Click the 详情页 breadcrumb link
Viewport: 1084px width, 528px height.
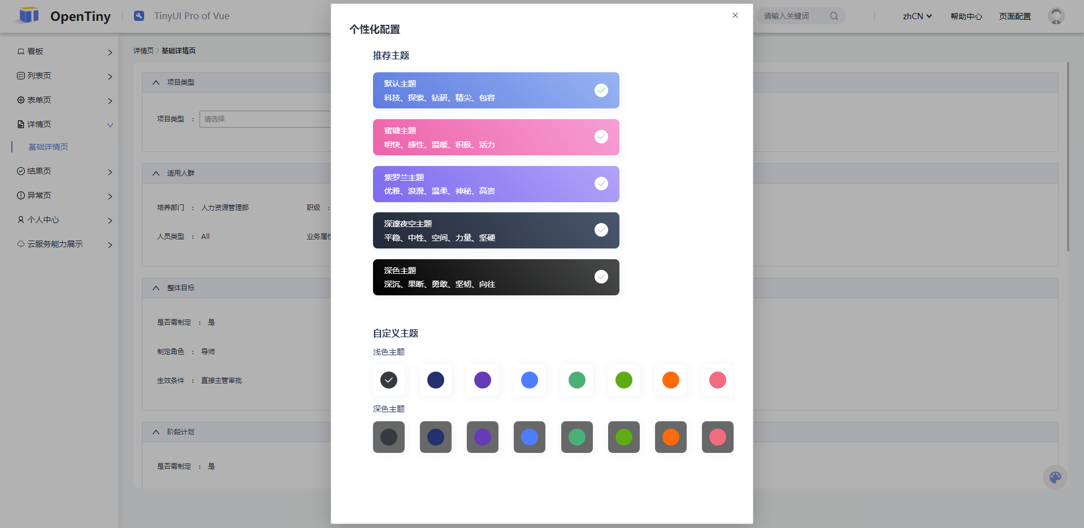[x=143, y=51]
